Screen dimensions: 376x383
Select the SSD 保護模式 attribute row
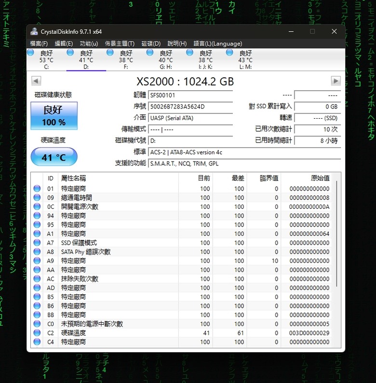tap(181, 243)
